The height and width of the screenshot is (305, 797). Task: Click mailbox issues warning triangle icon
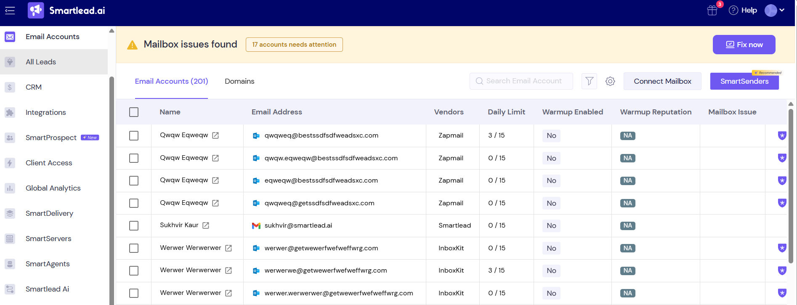click(132, 45)
